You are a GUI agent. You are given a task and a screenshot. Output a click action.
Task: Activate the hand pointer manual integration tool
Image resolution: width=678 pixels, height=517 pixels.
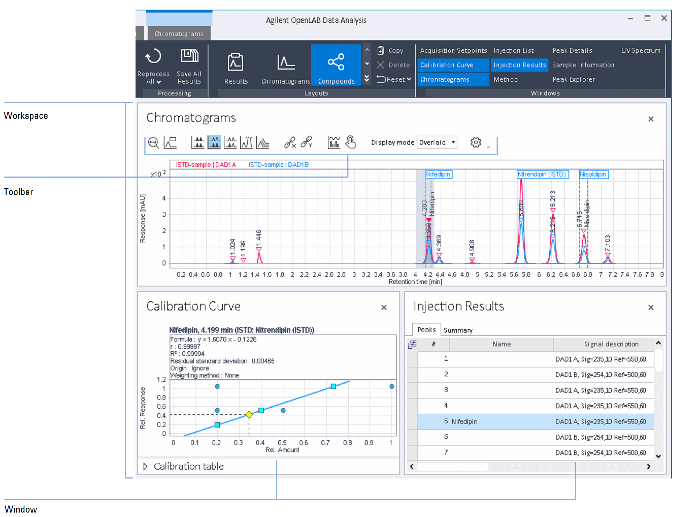pyautogui.click(x=350, y=142)
